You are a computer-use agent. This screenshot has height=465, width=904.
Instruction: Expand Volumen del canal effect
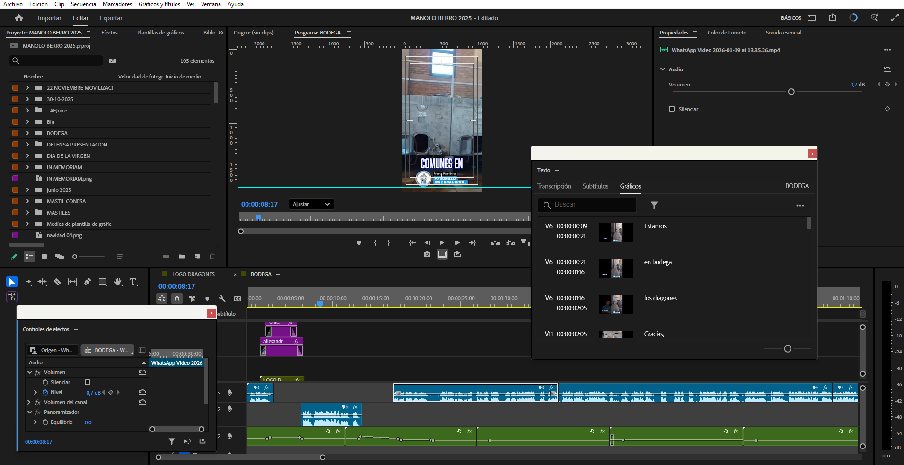point(29,402)
